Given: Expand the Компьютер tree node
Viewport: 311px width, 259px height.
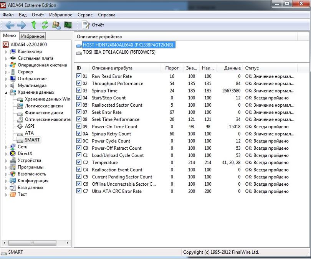Looking at the screenshot, I should pyautogui.click(x=6, y=52).
